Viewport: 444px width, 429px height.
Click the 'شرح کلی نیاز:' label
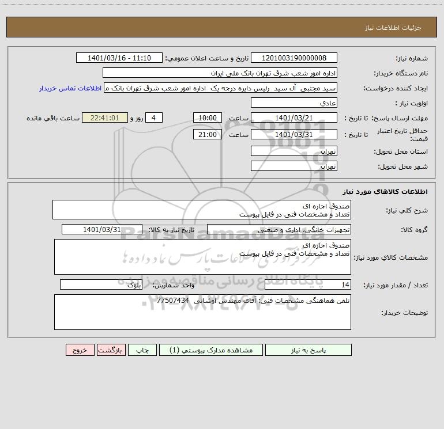pyautogui.click(x=407, y=210)
